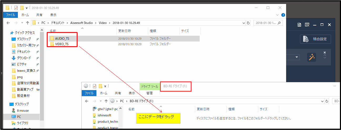Remove the item with the x above chevrons
The image size is (341, 130).
coord(325,53)
